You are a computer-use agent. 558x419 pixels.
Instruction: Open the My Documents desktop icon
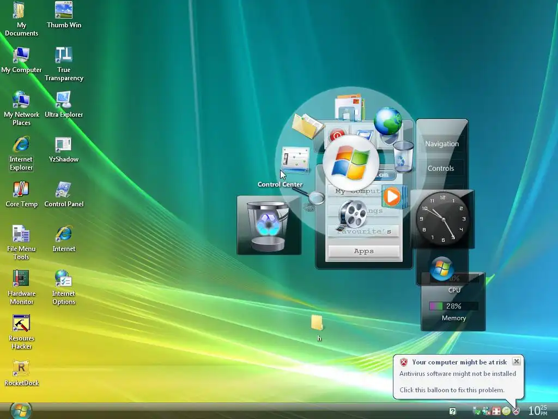[21, 19]
